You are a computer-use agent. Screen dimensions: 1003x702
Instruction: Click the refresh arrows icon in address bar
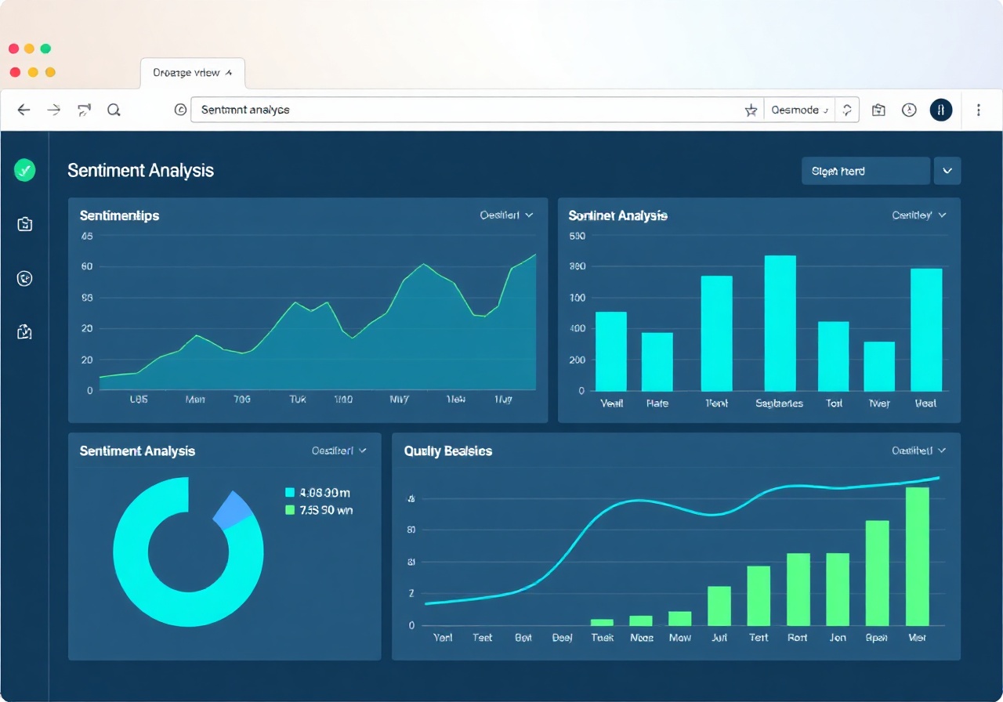846,110
